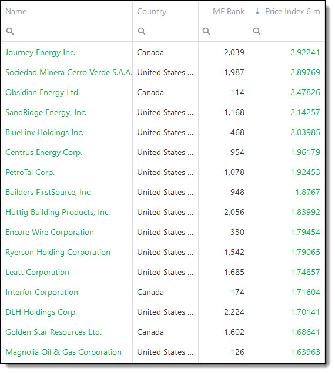Select MF Rank value 1,078
Image resolution: width=335 pixels, height=373 pixels.
coord(235,173)
